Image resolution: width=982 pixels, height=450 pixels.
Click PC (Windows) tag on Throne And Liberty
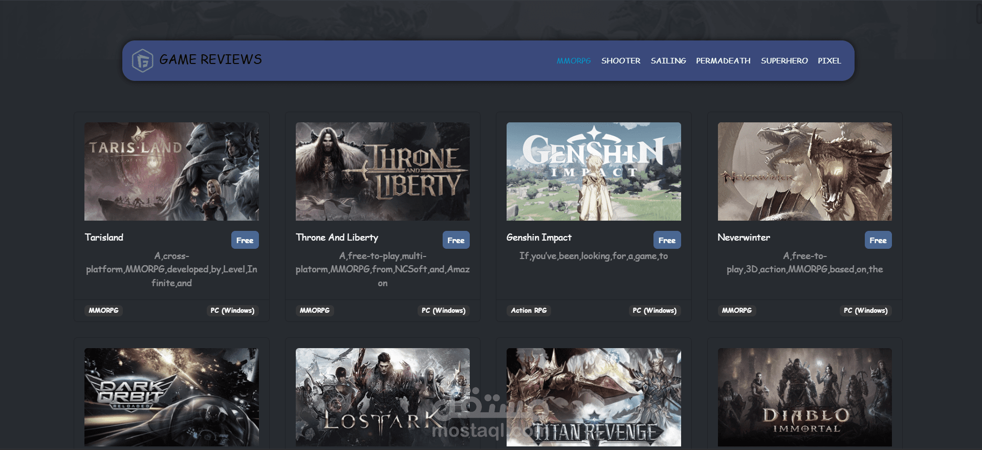pyautogui.click(x=444, y=310)
